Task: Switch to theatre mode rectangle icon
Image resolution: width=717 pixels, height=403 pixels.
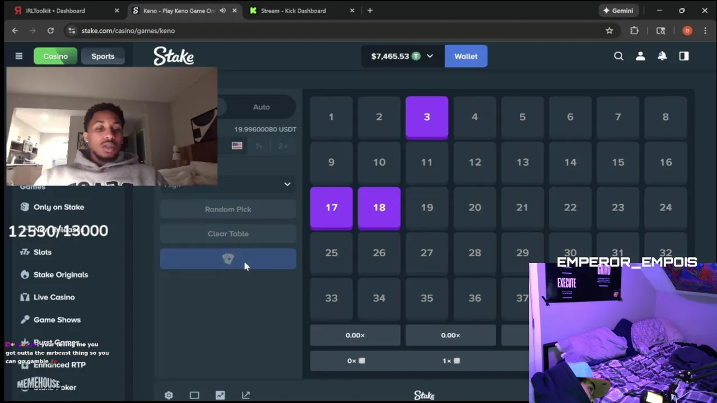Action: coord(194,395)
